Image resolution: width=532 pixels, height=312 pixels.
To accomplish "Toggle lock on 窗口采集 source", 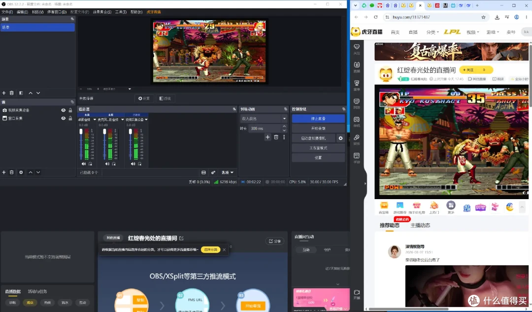I will [x=70, y=118].
